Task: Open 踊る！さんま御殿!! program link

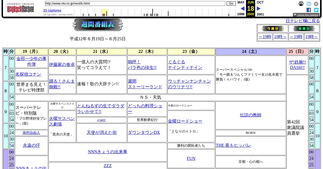Action: click(62, 84)
